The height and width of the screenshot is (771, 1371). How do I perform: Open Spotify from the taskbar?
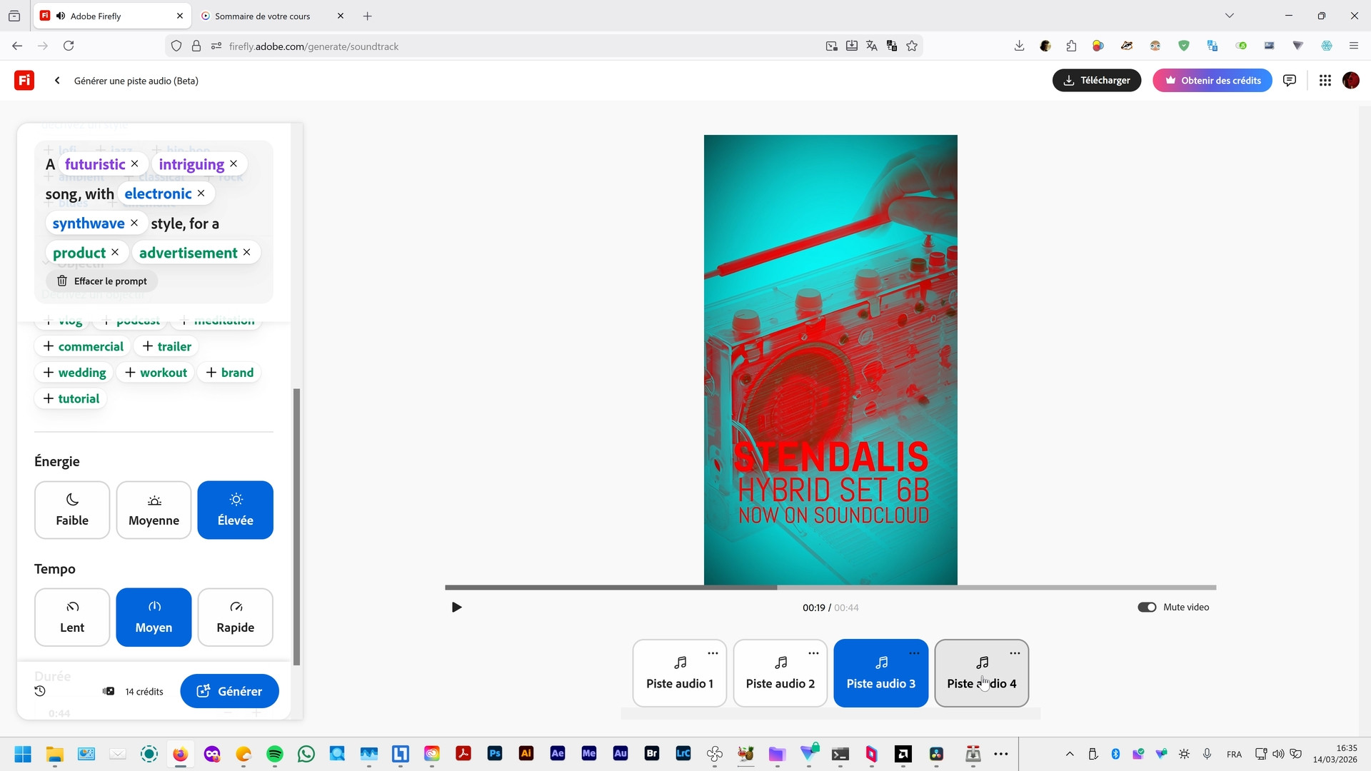click(x=275, y=754)
